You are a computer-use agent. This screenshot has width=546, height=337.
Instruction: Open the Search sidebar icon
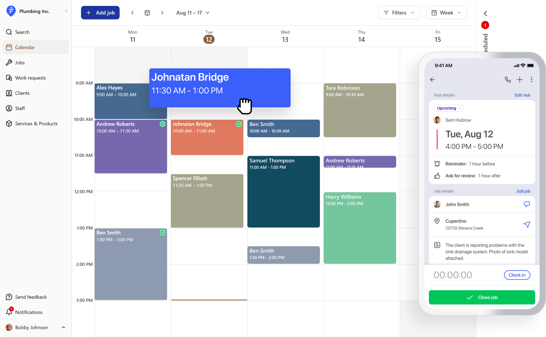[9, 32]
